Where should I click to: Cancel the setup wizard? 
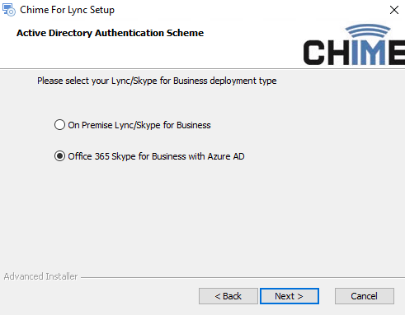pyautogui.click(x=365, y=296)
